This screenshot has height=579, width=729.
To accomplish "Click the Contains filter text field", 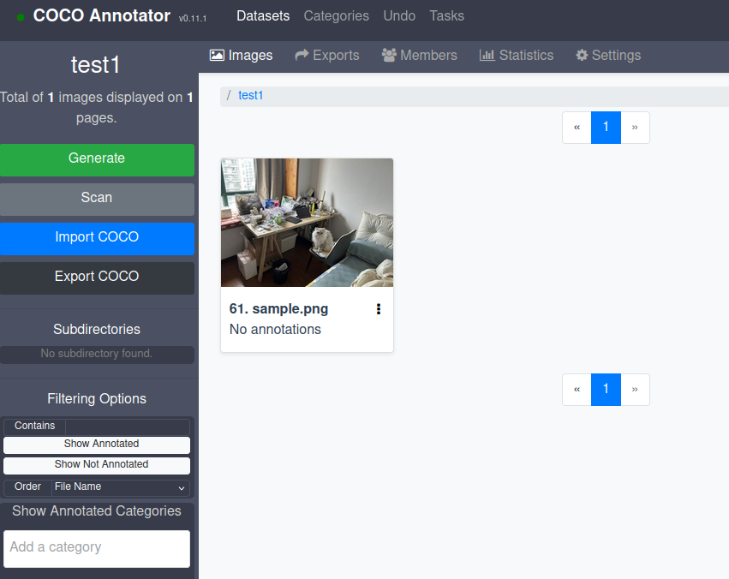I will [x=128, y=427].
